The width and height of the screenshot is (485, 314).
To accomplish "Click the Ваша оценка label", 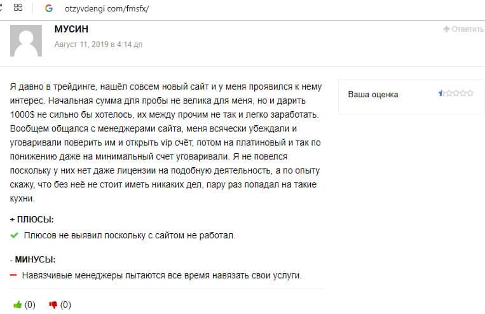I will (x=373, y=94).
